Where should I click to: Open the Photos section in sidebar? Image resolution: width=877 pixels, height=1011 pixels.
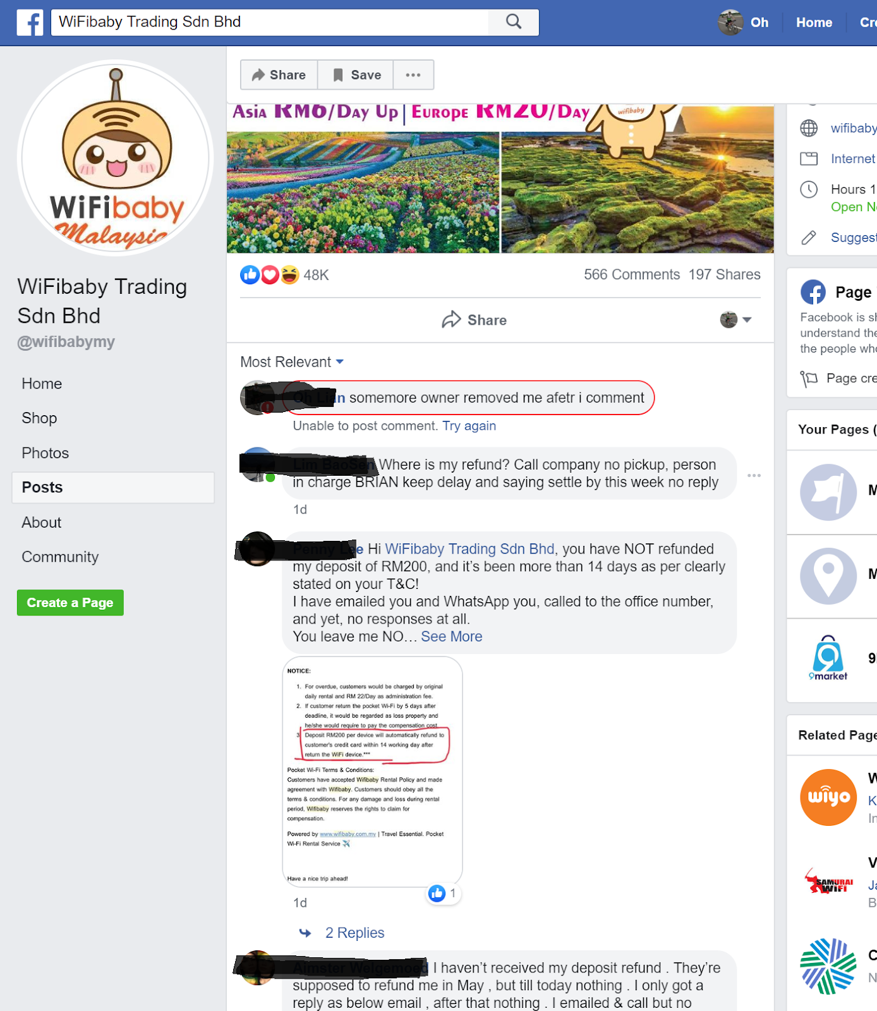[x=45, y=453]
